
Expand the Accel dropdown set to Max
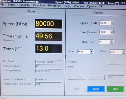pyautogui.click(x=91, y=52)
